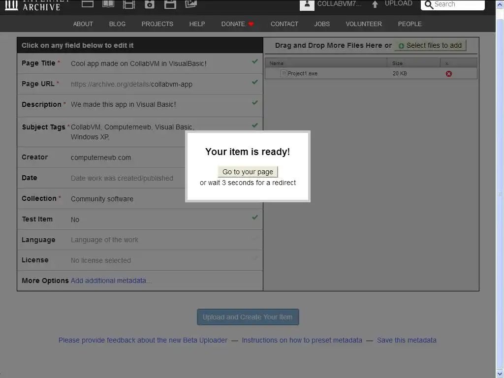This screenshot has height=378, width=504.
Task: Open the Web section icon
Action: (88, 4)
